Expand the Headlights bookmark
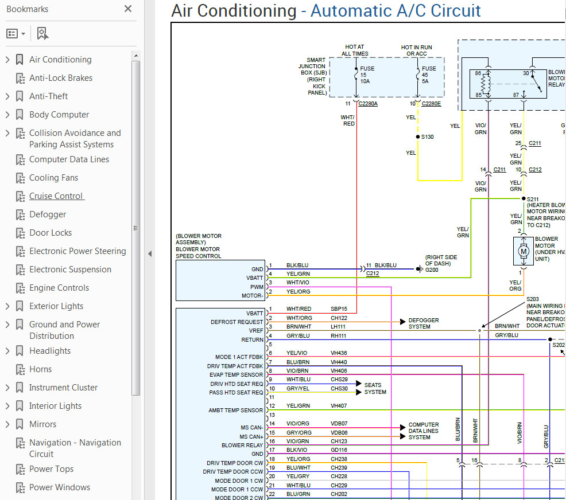The width and height of the screenshot is (566, 500). (x=7, y=351)
